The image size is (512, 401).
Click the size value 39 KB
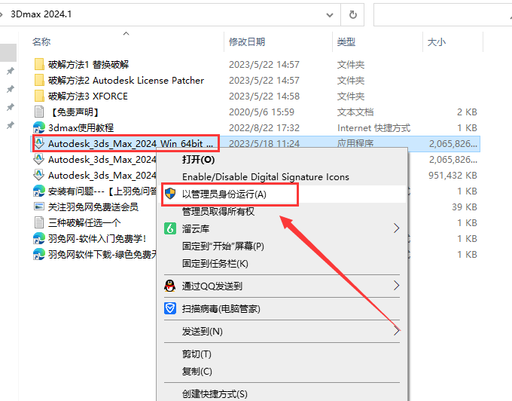465,207
